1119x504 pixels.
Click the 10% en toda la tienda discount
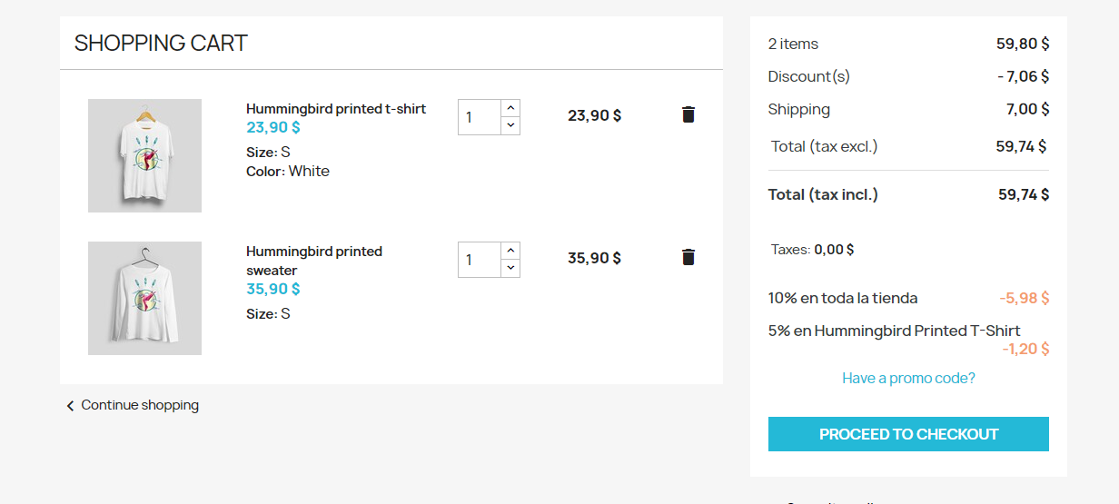pyautogui.click(x=843, y=298)
